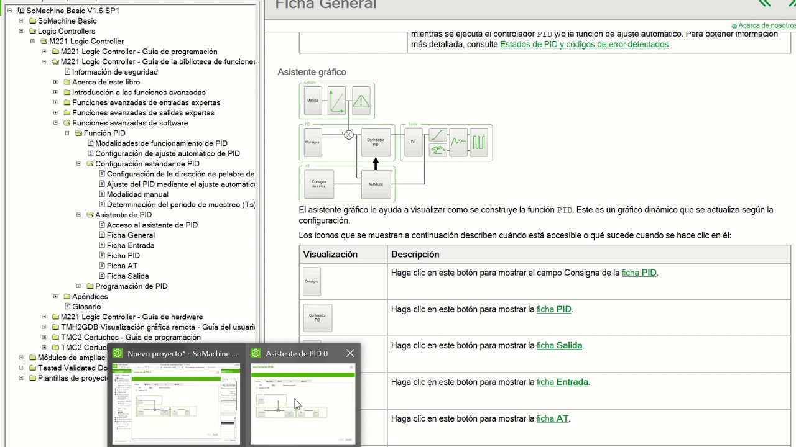The image size is (796, 447).
Task: Expand Introducción a las funciones avanzadas
Action: coord(55,93)
